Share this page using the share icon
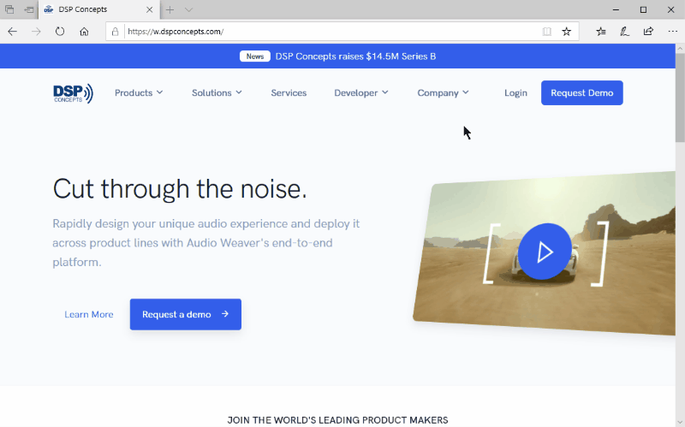The width and height of the screenshot is (685, 427). pyautogui.click(x=648, y=31)
